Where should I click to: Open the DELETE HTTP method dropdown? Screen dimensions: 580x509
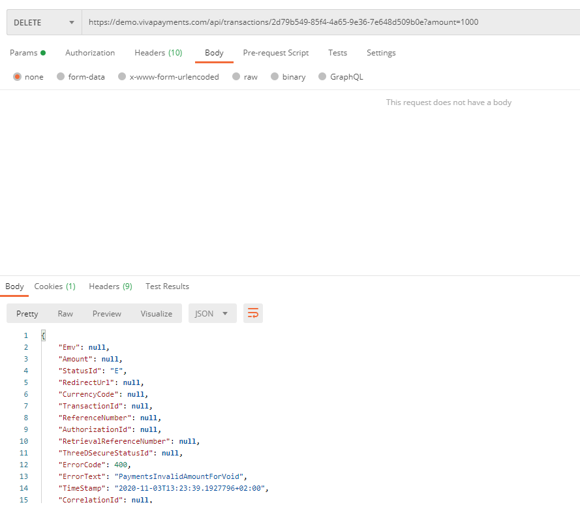point(44,23)
